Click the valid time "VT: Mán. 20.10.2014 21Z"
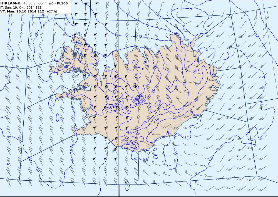 click(x=22, y=11)
